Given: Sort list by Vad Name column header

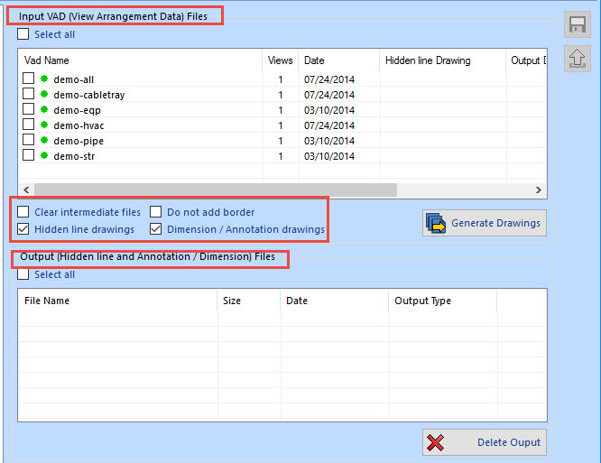Looking at the screenshot, I should click(x=47, y=60).
